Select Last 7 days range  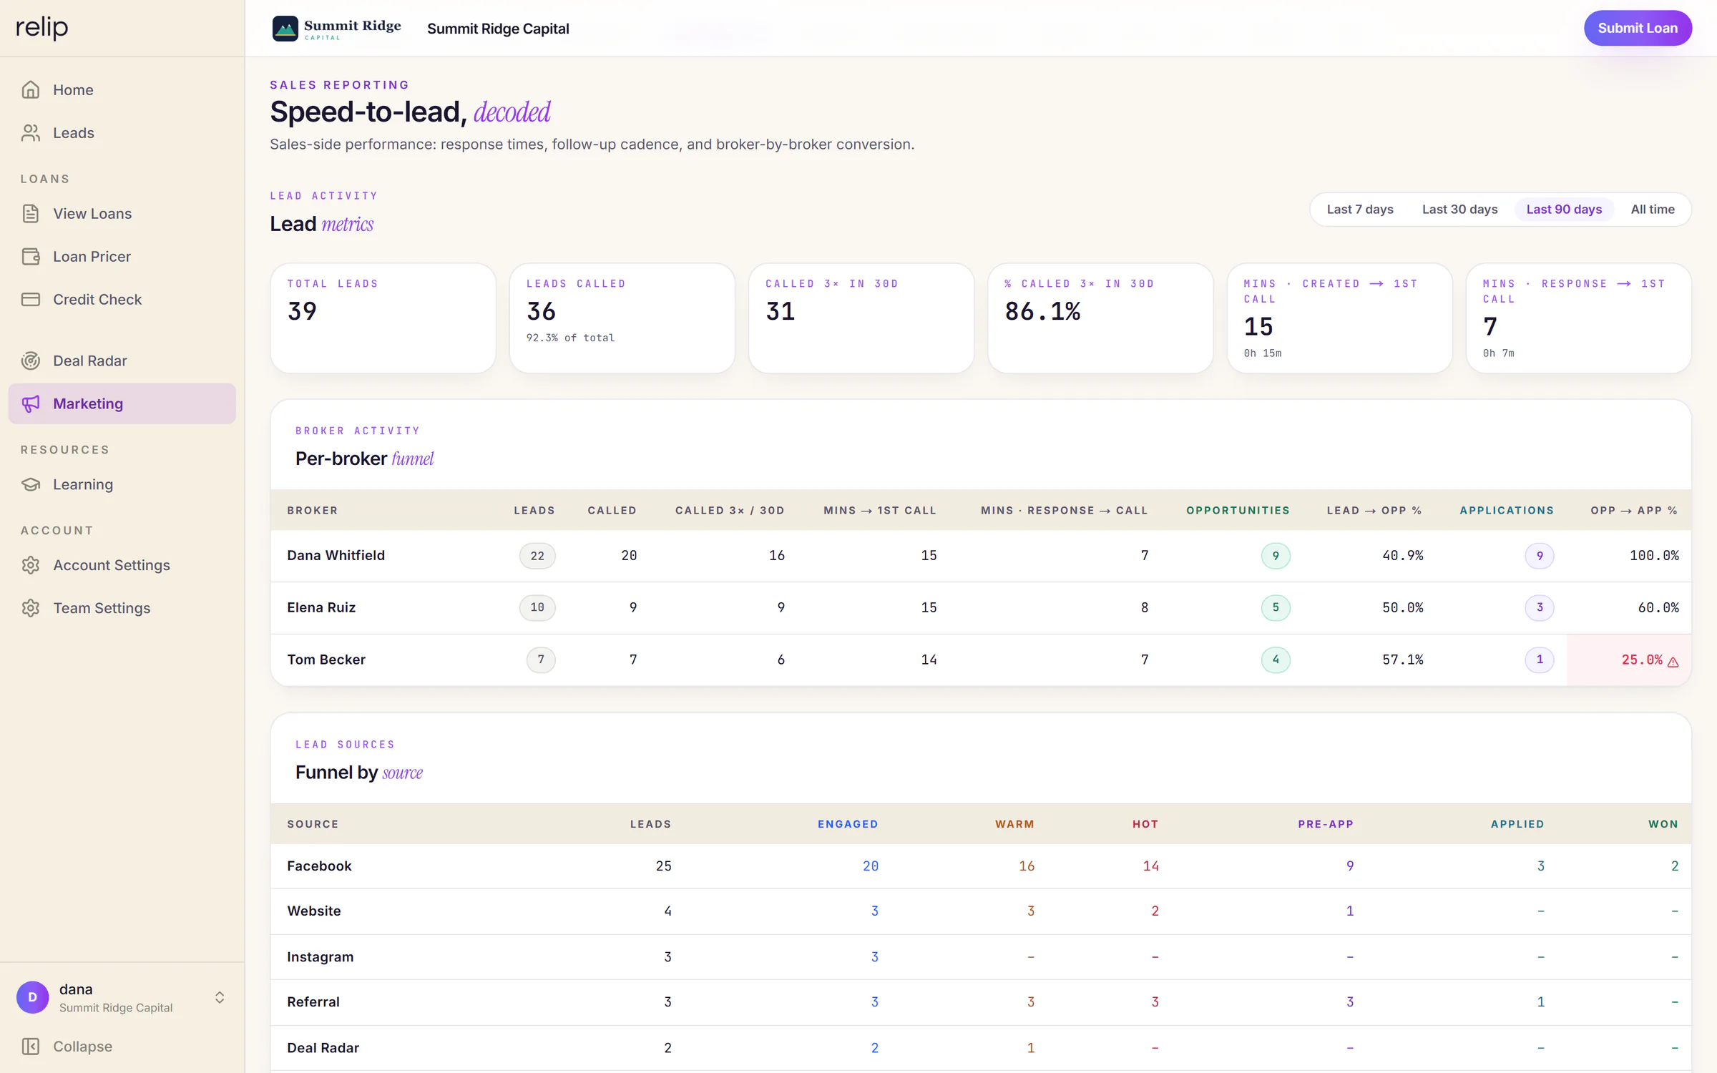click(1360, 210)
